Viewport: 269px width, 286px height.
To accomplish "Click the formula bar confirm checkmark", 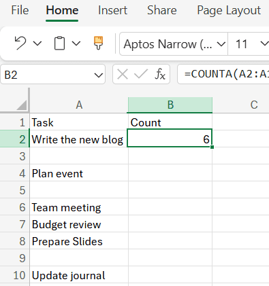I will pyautogui.click(x=141, y=74).
